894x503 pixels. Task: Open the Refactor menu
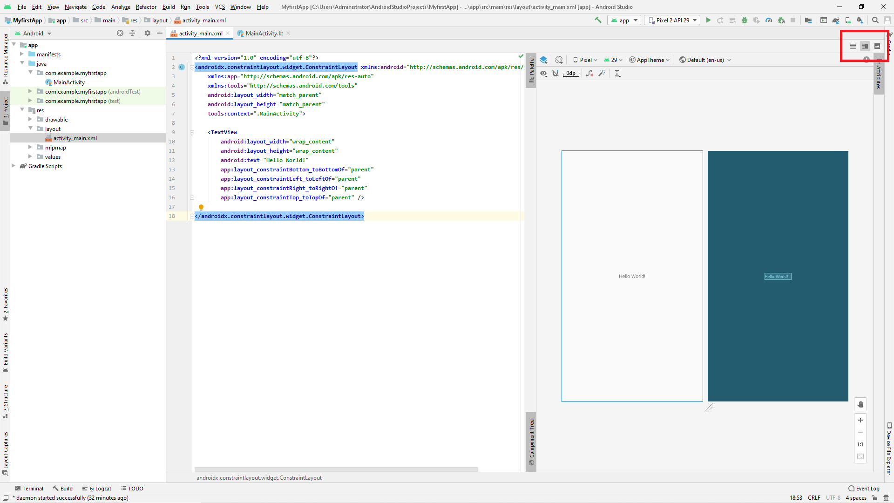point(146,7)
